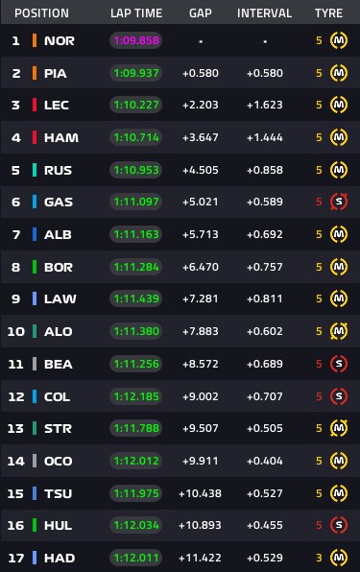Click the soft tyre icon in BEA row

pyautogui.click(x=339, y=364)
